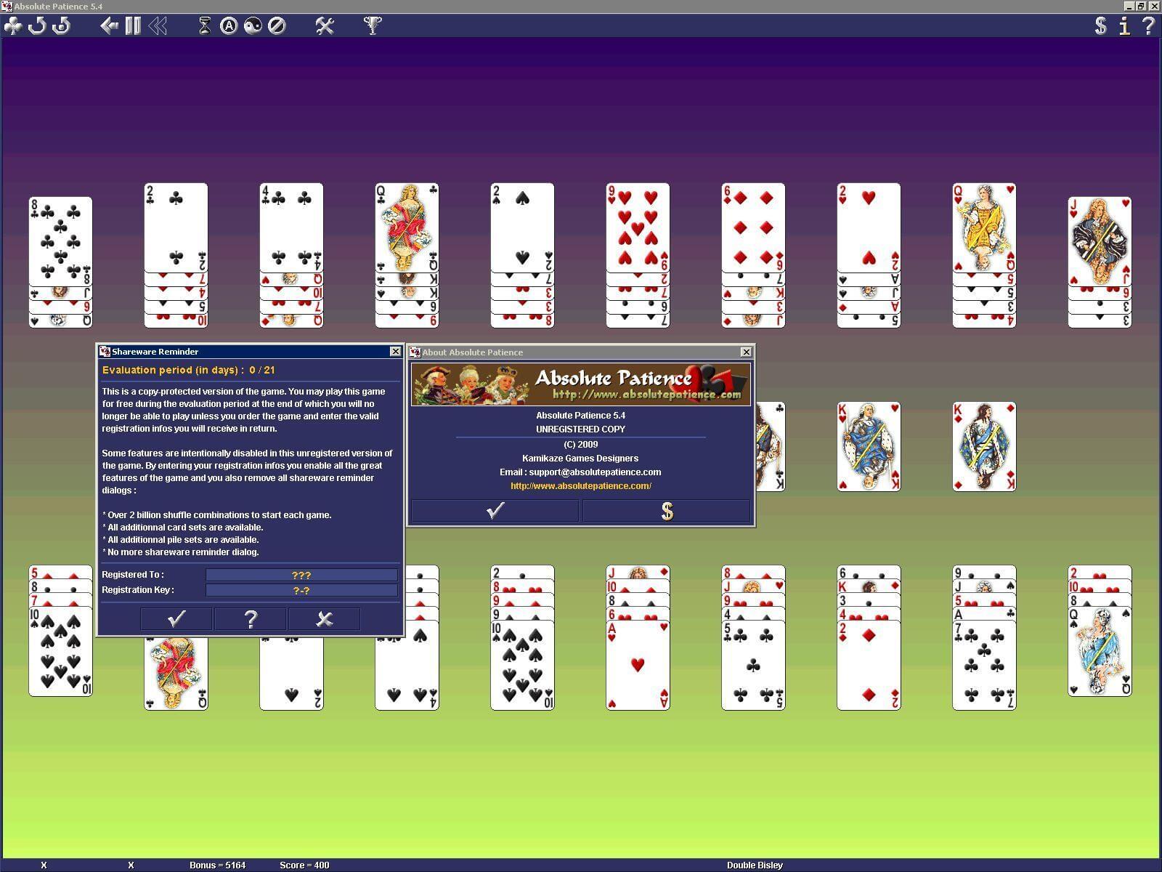The width and height of the screenshot is (1162, 872).
Task: Click the X cancel button in Shareware Reminder
Action: [x=325, y=618]
